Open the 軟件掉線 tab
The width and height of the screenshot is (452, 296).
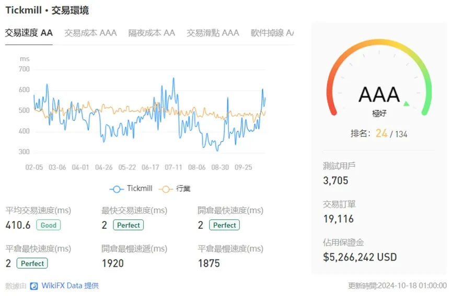click(x=272, y=33)
